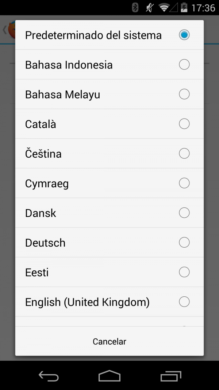Open recent apps from navigation bar
This screenshot has height=390, width=219.
tap(170, 376)
